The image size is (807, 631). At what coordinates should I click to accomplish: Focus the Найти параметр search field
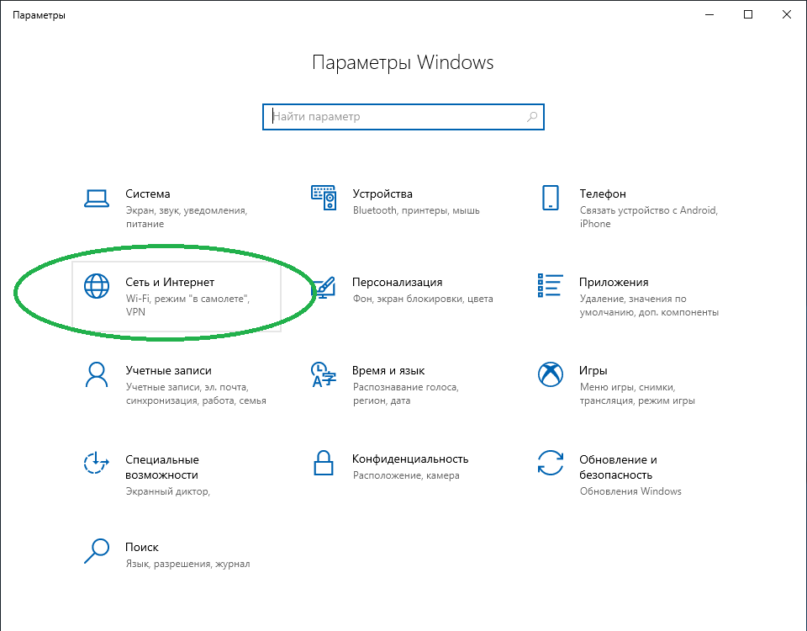tap(403, 117)
